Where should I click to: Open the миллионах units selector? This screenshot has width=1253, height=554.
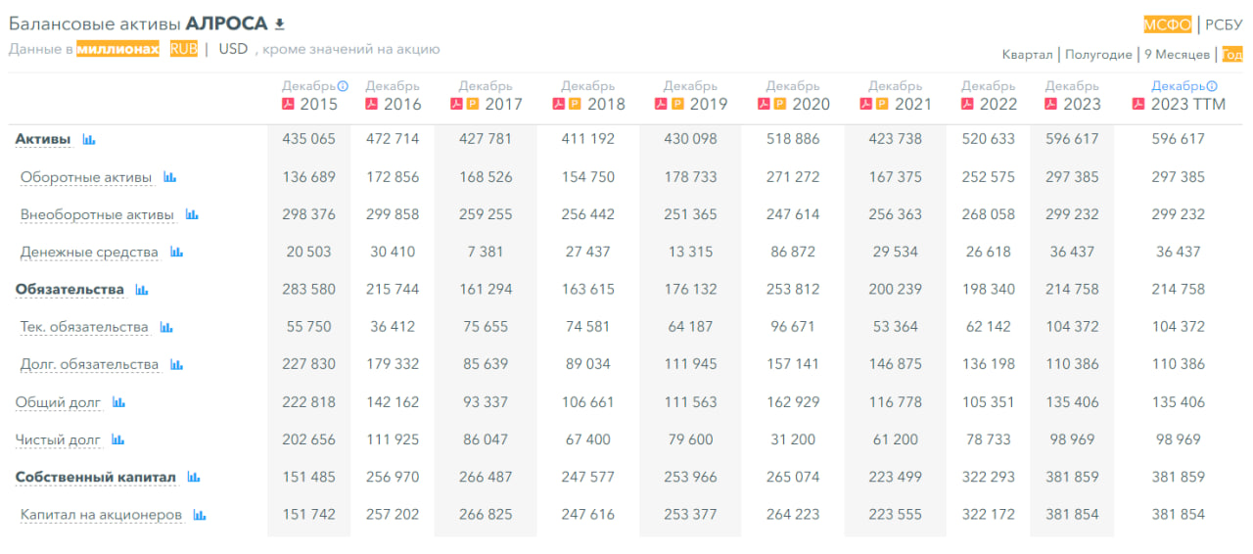(x=117, y=49)
